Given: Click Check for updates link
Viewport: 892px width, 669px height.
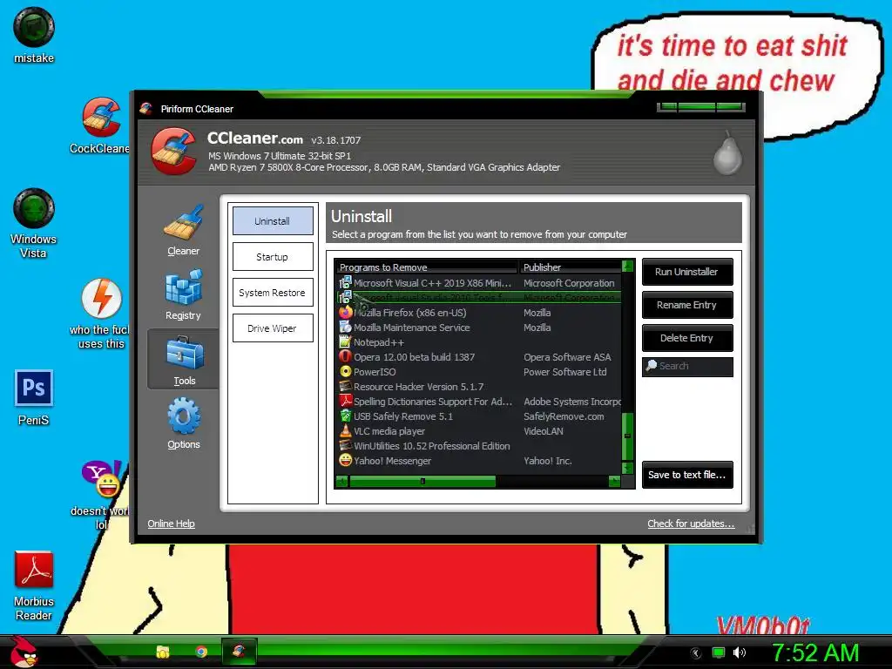Looking at the screenshot, I should point(691,524).
